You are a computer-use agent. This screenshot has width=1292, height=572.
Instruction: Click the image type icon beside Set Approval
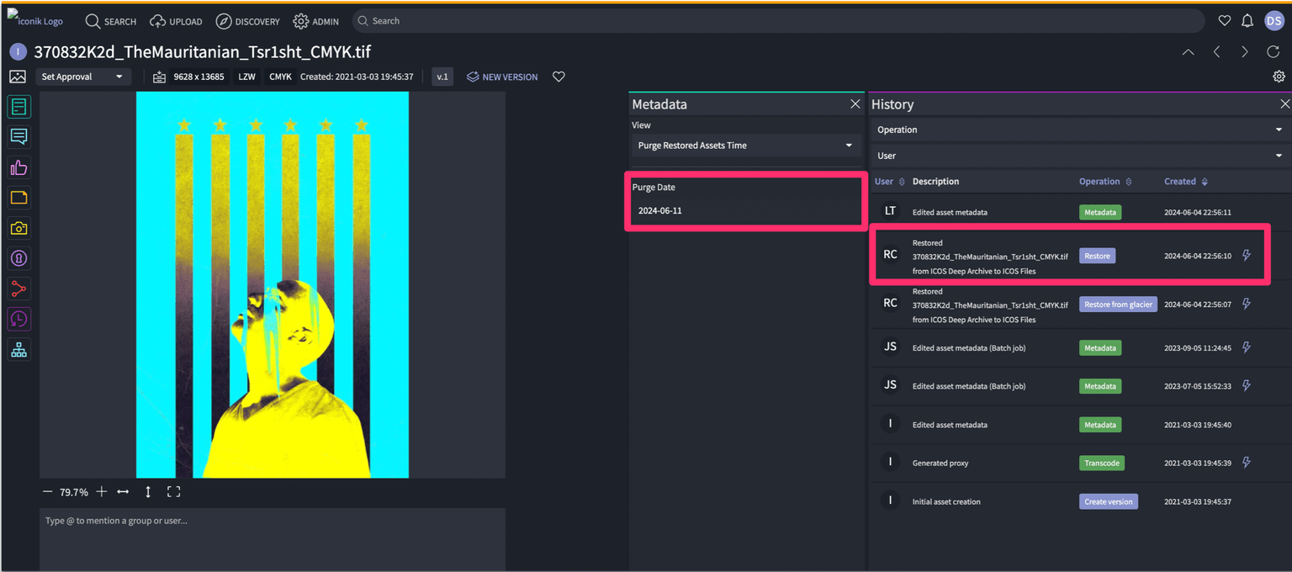(17, 77)
